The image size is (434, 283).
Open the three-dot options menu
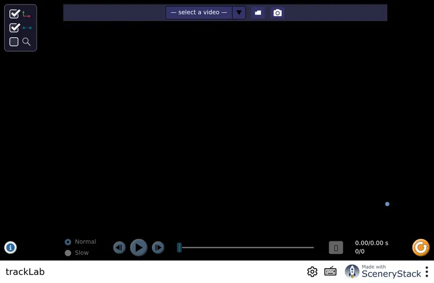tap(427, 272)
